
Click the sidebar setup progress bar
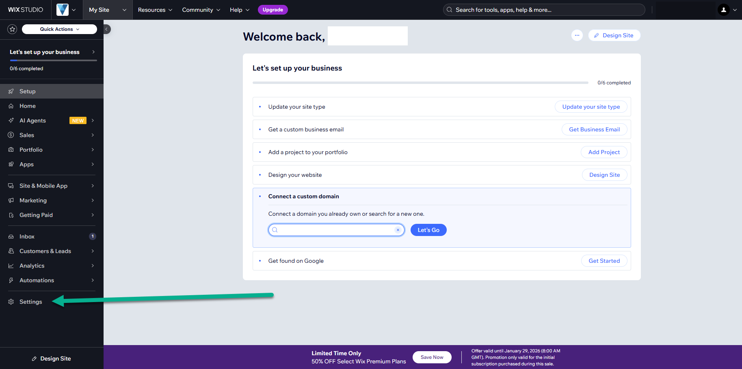pyautogui.click(x=53, y=60)
